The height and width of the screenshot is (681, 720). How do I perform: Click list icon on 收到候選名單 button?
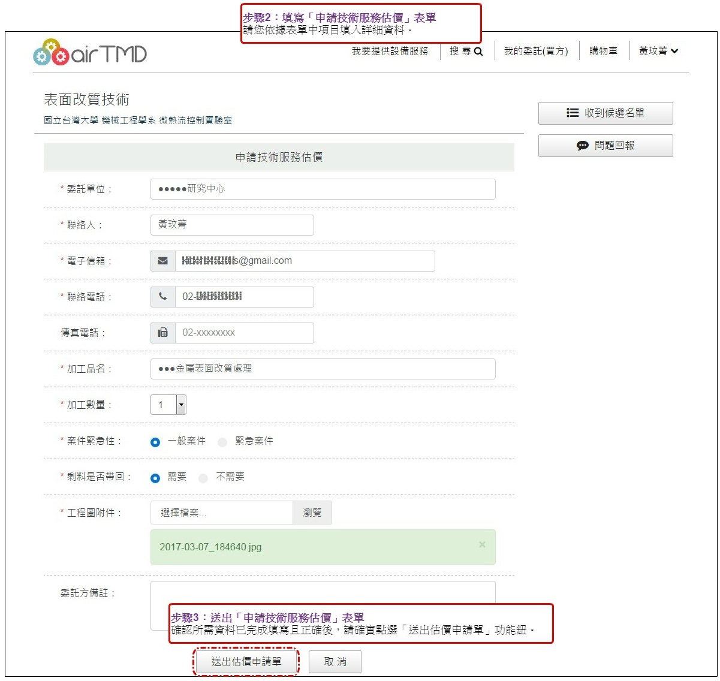click(x=573, y=113)
